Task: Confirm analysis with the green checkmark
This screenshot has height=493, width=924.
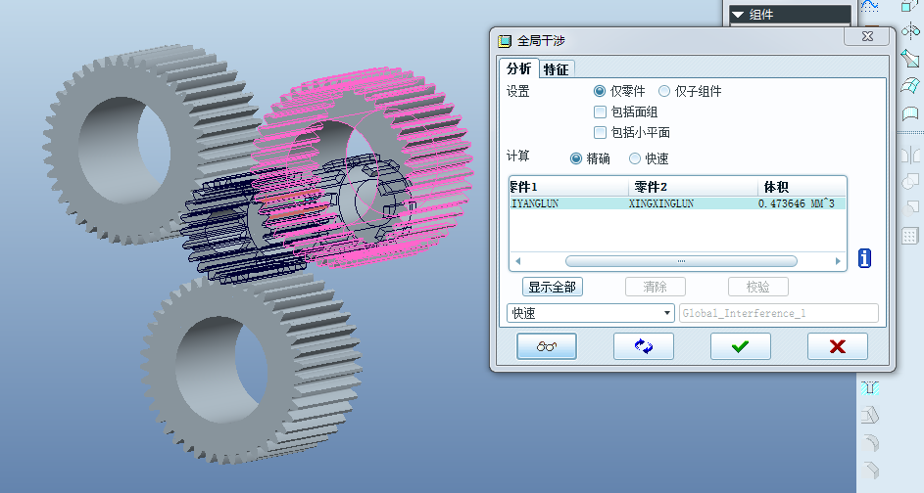Action: tap(740, 346)
